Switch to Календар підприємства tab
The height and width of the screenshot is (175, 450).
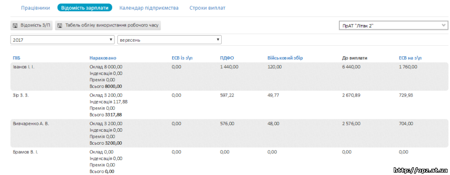[x=149, y=8]
